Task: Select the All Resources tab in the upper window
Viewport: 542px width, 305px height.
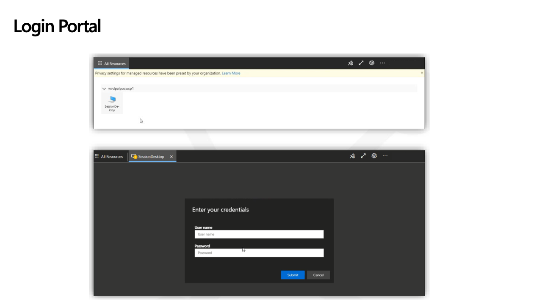Action: (x=112, y=64)
